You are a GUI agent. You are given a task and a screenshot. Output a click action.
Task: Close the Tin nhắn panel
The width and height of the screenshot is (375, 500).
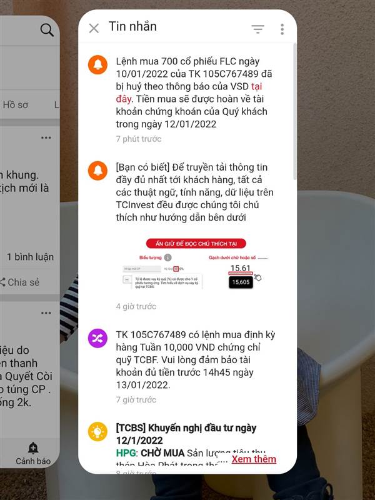click(94, 28)
